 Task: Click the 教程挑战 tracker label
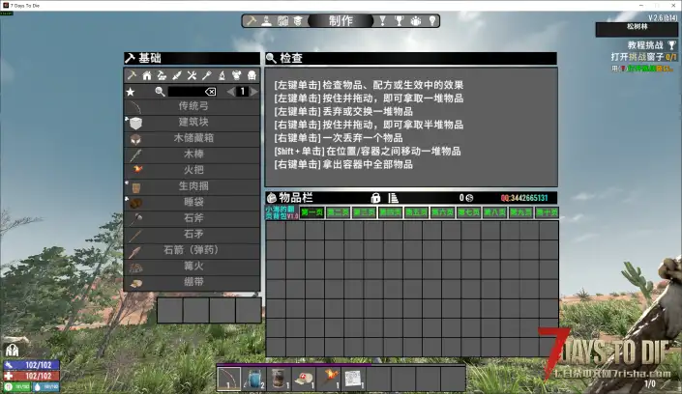[x=645, y=45]
